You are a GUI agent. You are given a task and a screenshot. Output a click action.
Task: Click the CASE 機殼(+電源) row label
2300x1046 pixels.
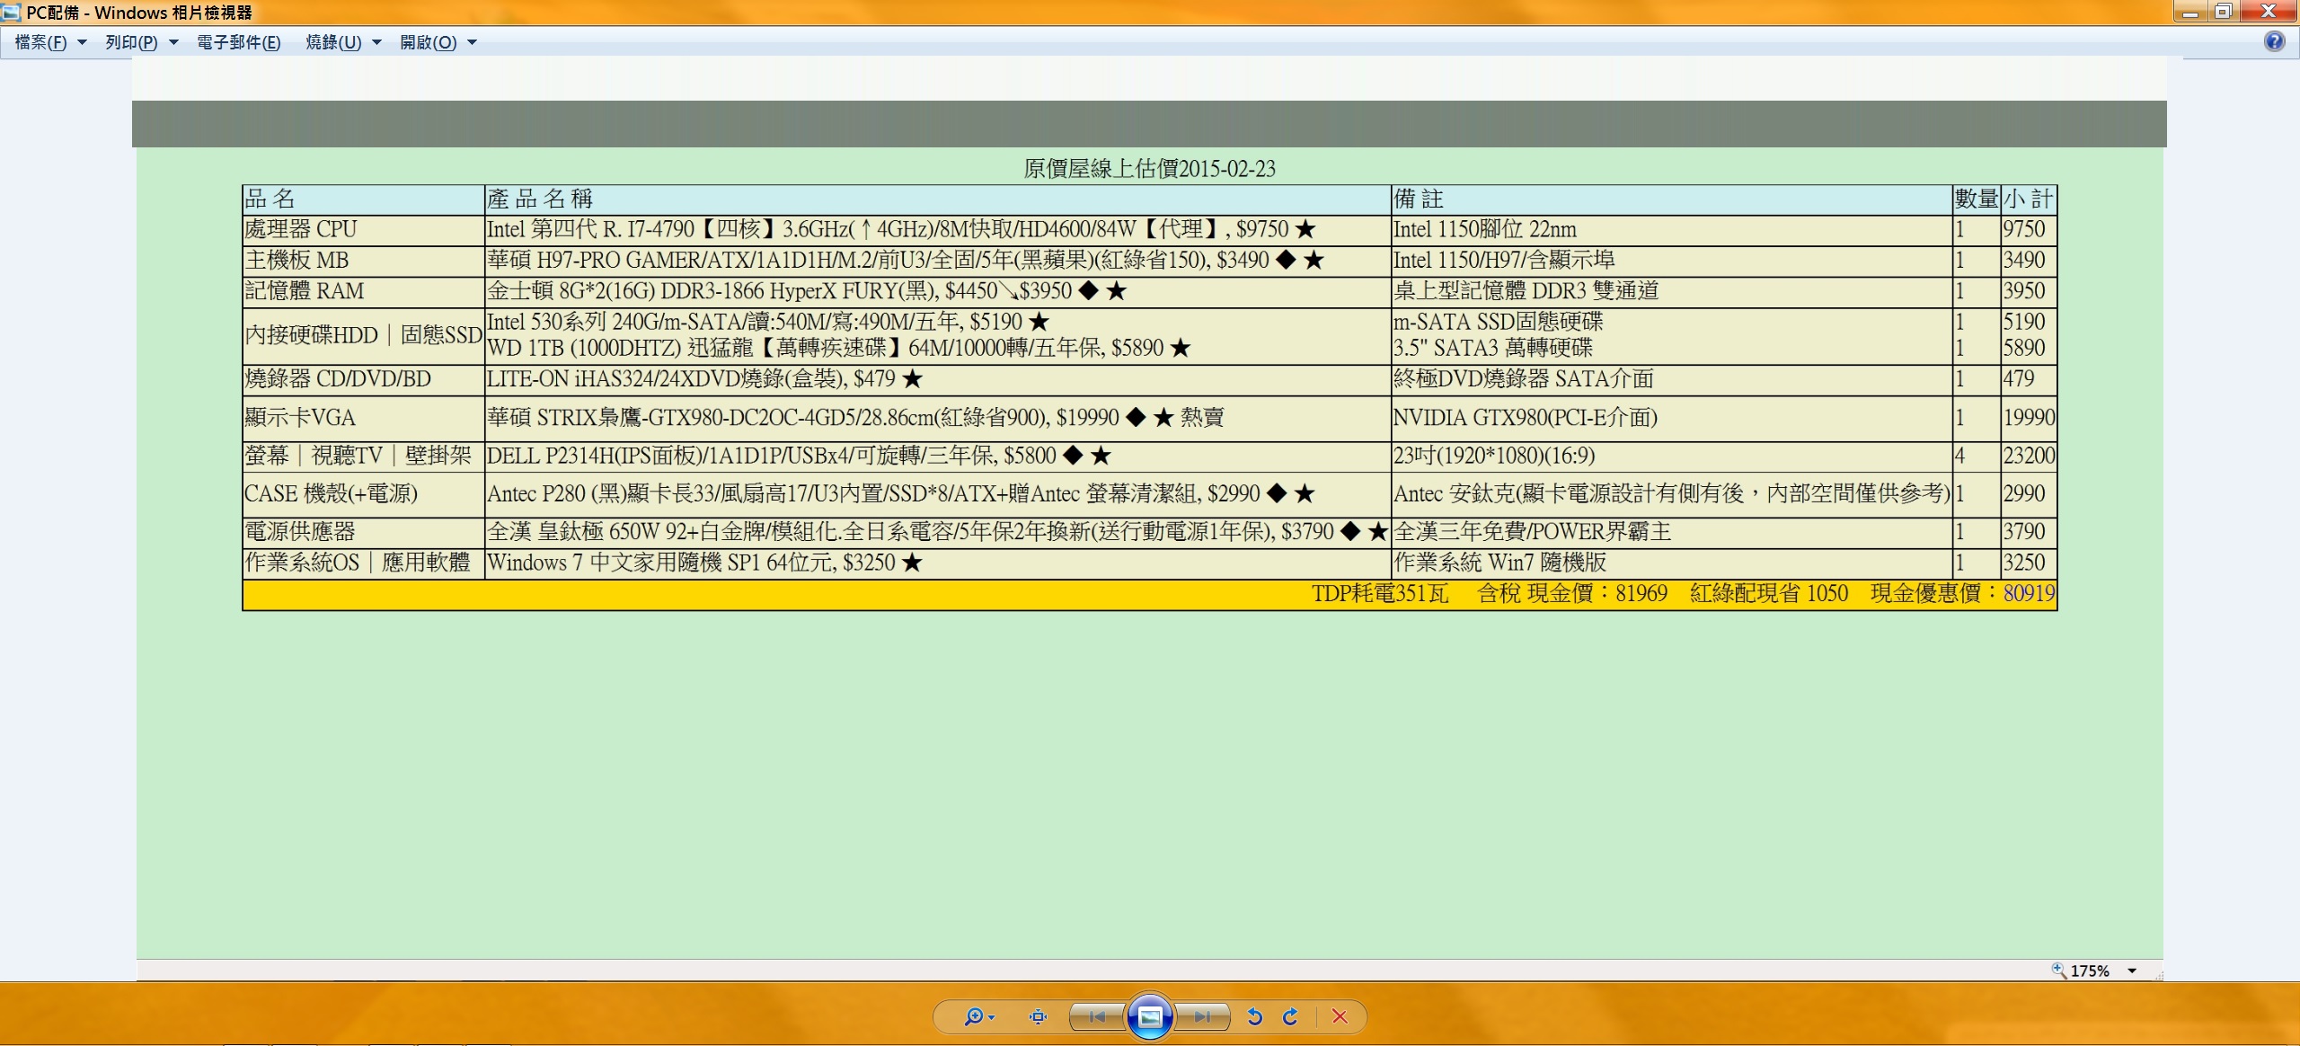coord(331,494)
